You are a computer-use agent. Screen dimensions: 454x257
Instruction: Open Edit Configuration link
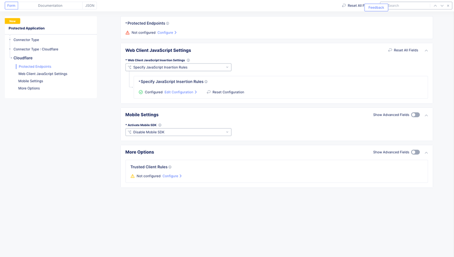tap(180, 92)
